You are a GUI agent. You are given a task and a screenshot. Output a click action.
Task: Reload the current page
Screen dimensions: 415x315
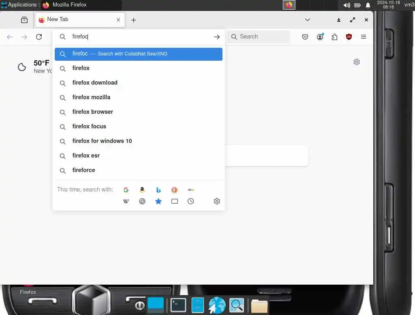39,37
